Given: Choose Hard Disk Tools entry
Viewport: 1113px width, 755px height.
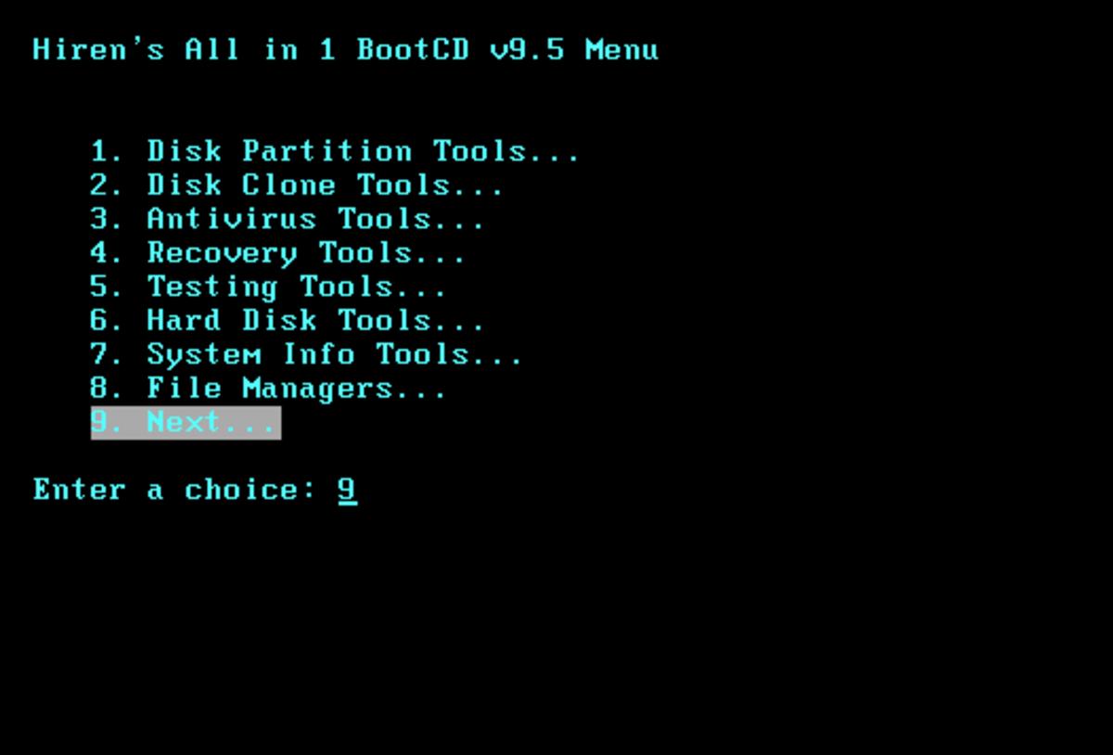Looking at the screenshot, I should (x=288, y=320).
